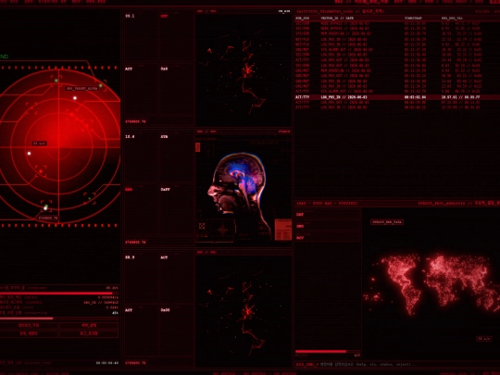Click the small red marker at the brain panel's top-left

click(197, 147)
